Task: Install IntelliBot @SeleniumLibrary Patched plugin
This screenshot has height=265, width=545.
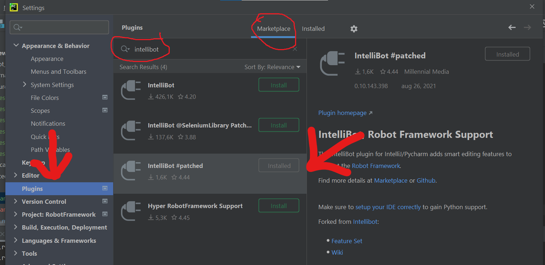Action: point(279,125)
